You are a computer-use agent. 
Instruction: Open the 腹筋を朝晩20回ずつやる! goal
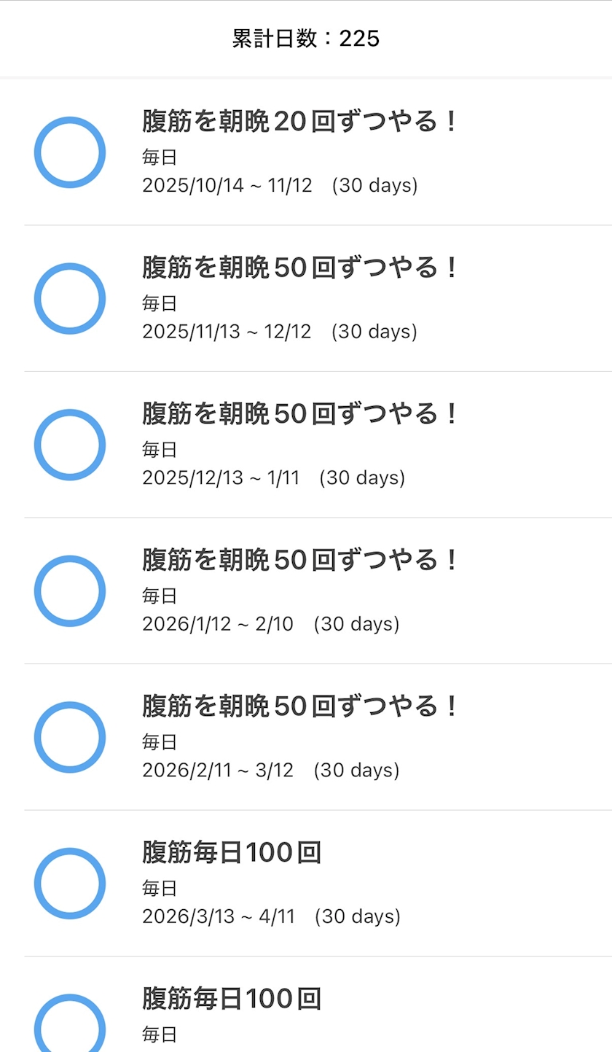click(299, 121)
